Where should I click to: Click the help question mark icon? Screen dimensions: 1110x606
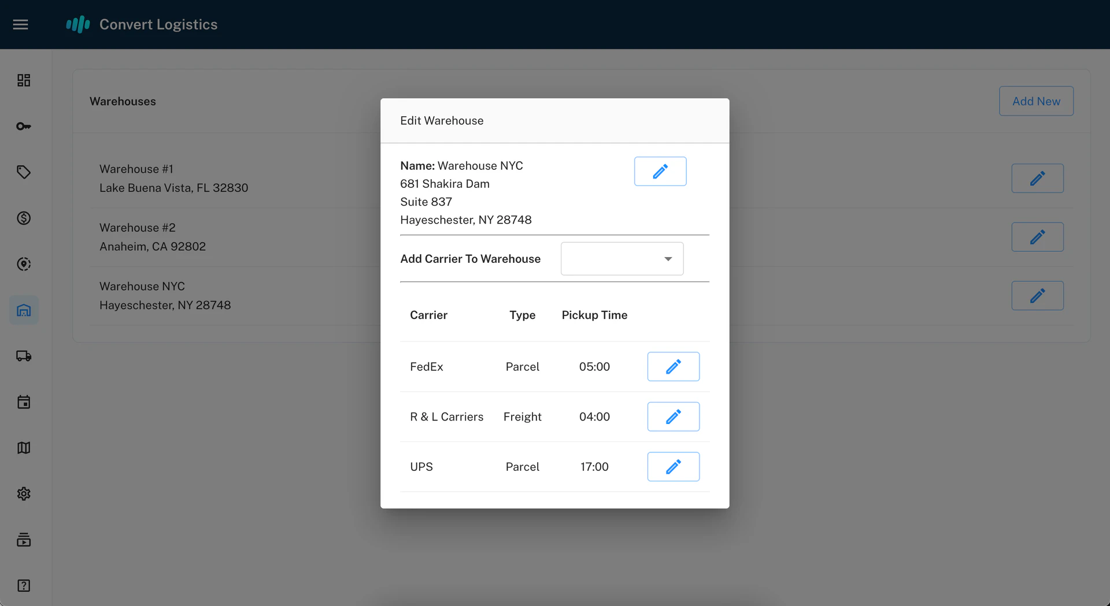(24, 586)
